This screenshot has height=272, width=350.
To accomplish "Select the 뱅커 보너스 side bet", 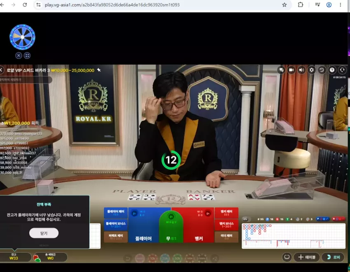I will click(x=226, y=225).
